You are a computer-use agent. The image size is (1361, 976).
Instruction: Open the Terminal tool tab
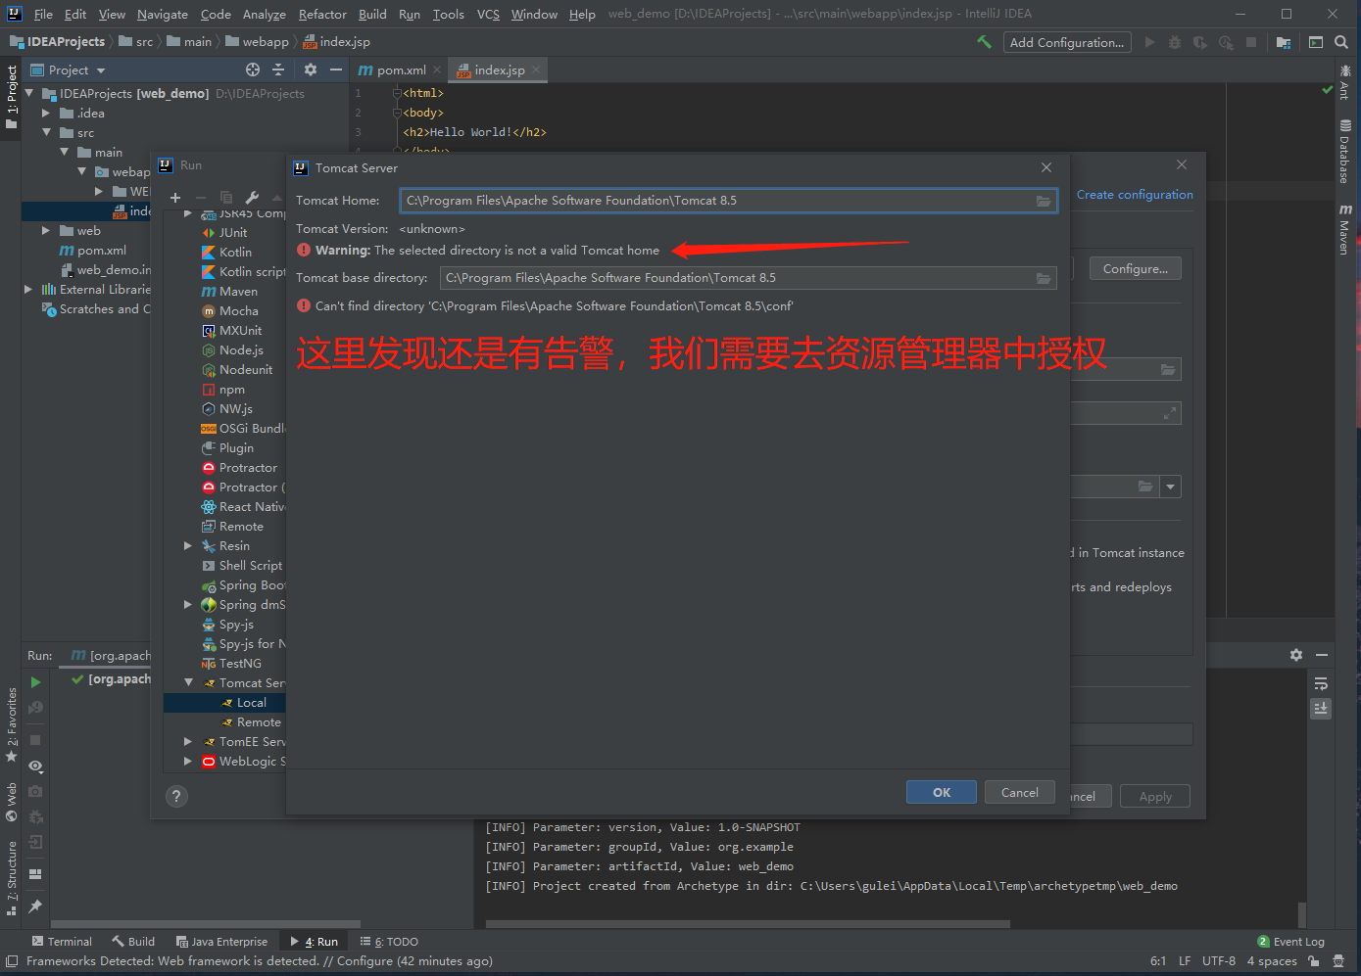[x=62, y=942]
